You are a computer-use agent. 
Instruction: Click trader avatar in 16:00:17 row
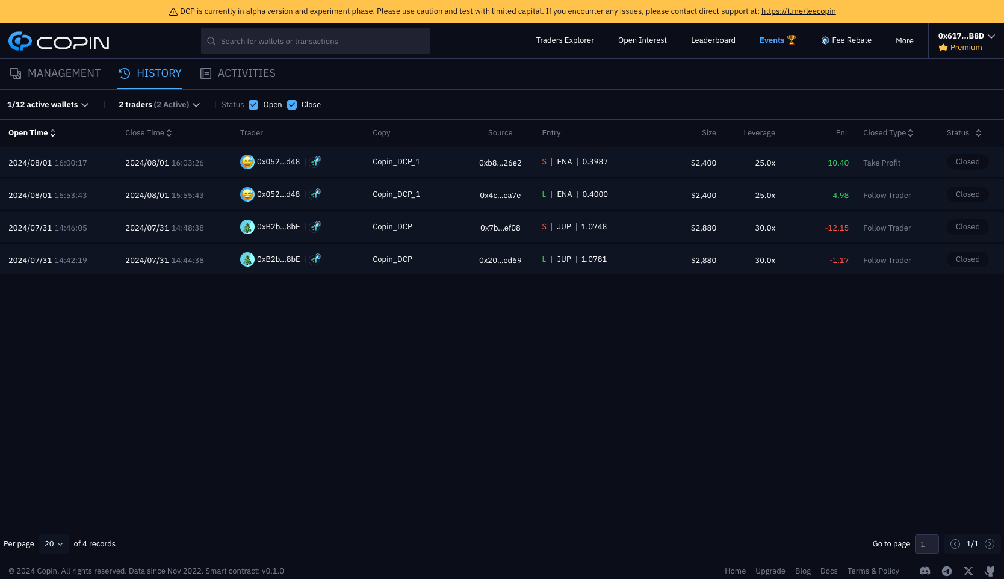(x=247, y=162)
